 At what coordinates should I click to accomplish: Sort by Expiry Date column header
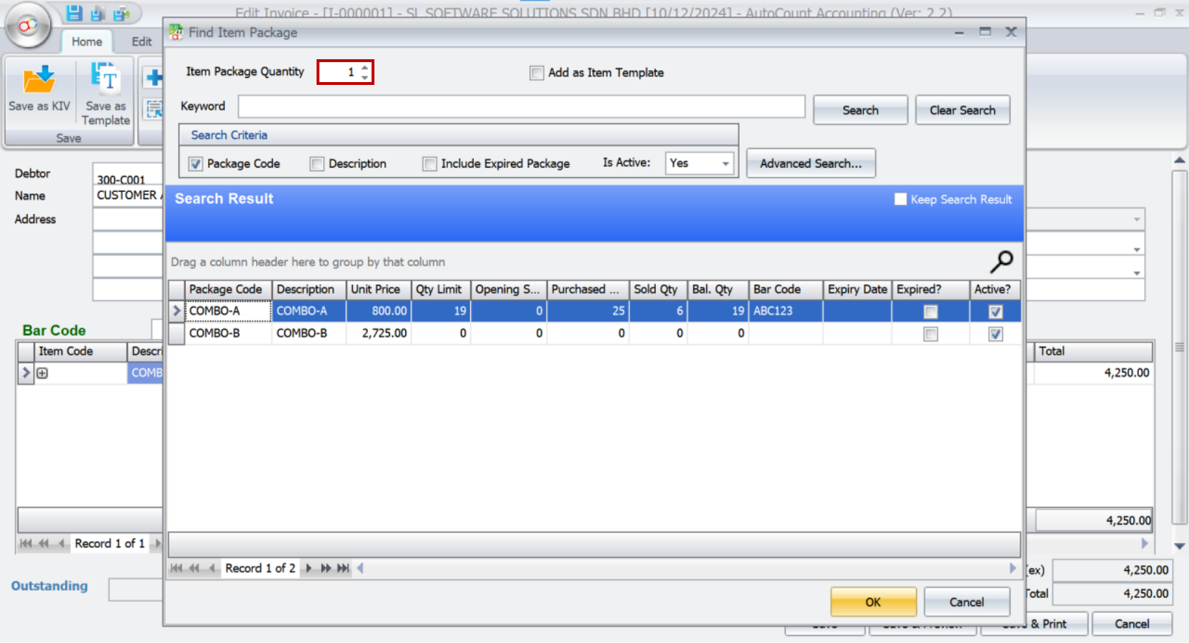(857, 290)
